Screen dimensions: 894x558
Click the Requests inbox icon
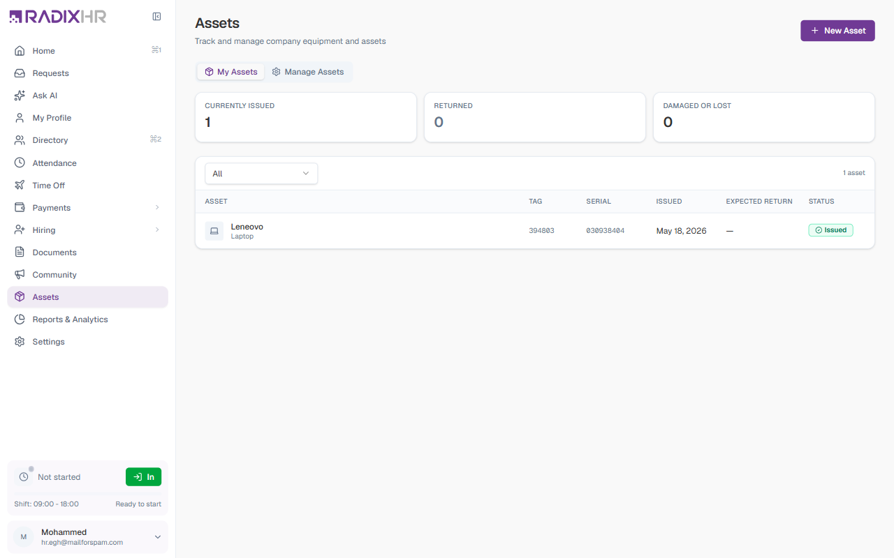pos(20,73)
